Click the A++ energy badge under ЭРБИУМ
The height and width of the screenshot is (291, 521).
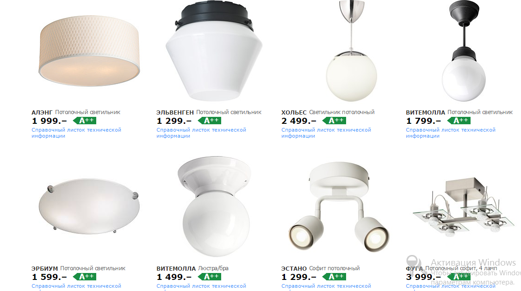84,277
